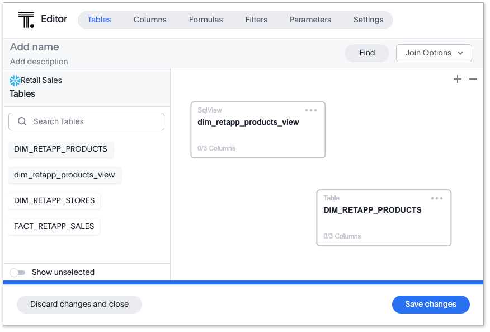This screenshot has height=332, width=490.
Task: Open more options on dim_retapp_products_view card
Action: pyautogui.click(x=311, y=111)
